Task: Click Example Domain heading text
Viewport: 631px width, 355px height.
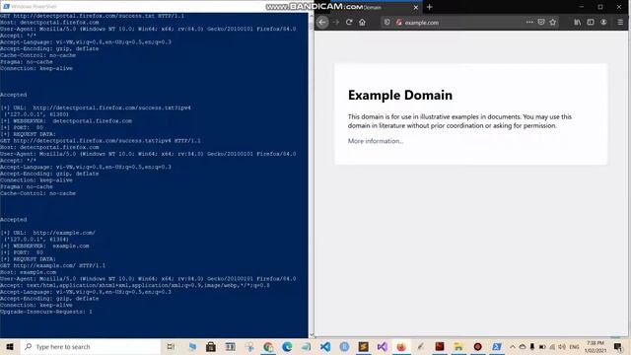Action: (x=400, y=95)
